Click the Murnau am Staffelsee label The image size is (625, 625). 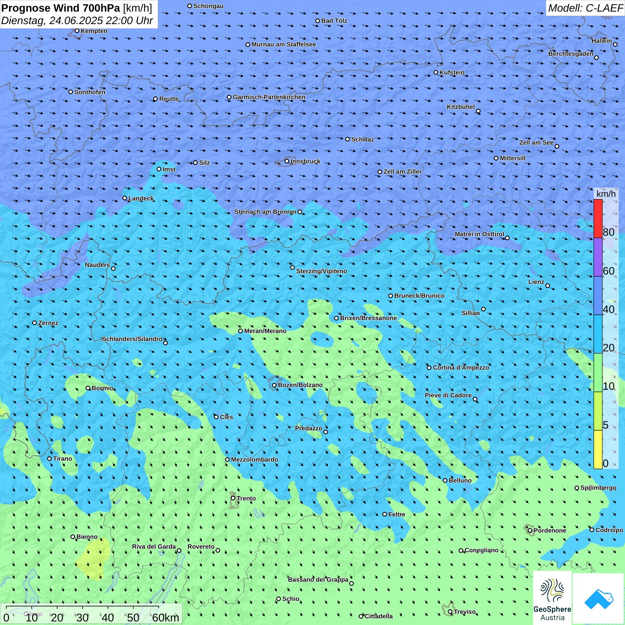(x=283, y=44)
